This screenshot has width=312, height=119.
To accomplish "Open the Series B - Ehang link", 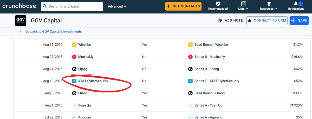I will (207, 69).
